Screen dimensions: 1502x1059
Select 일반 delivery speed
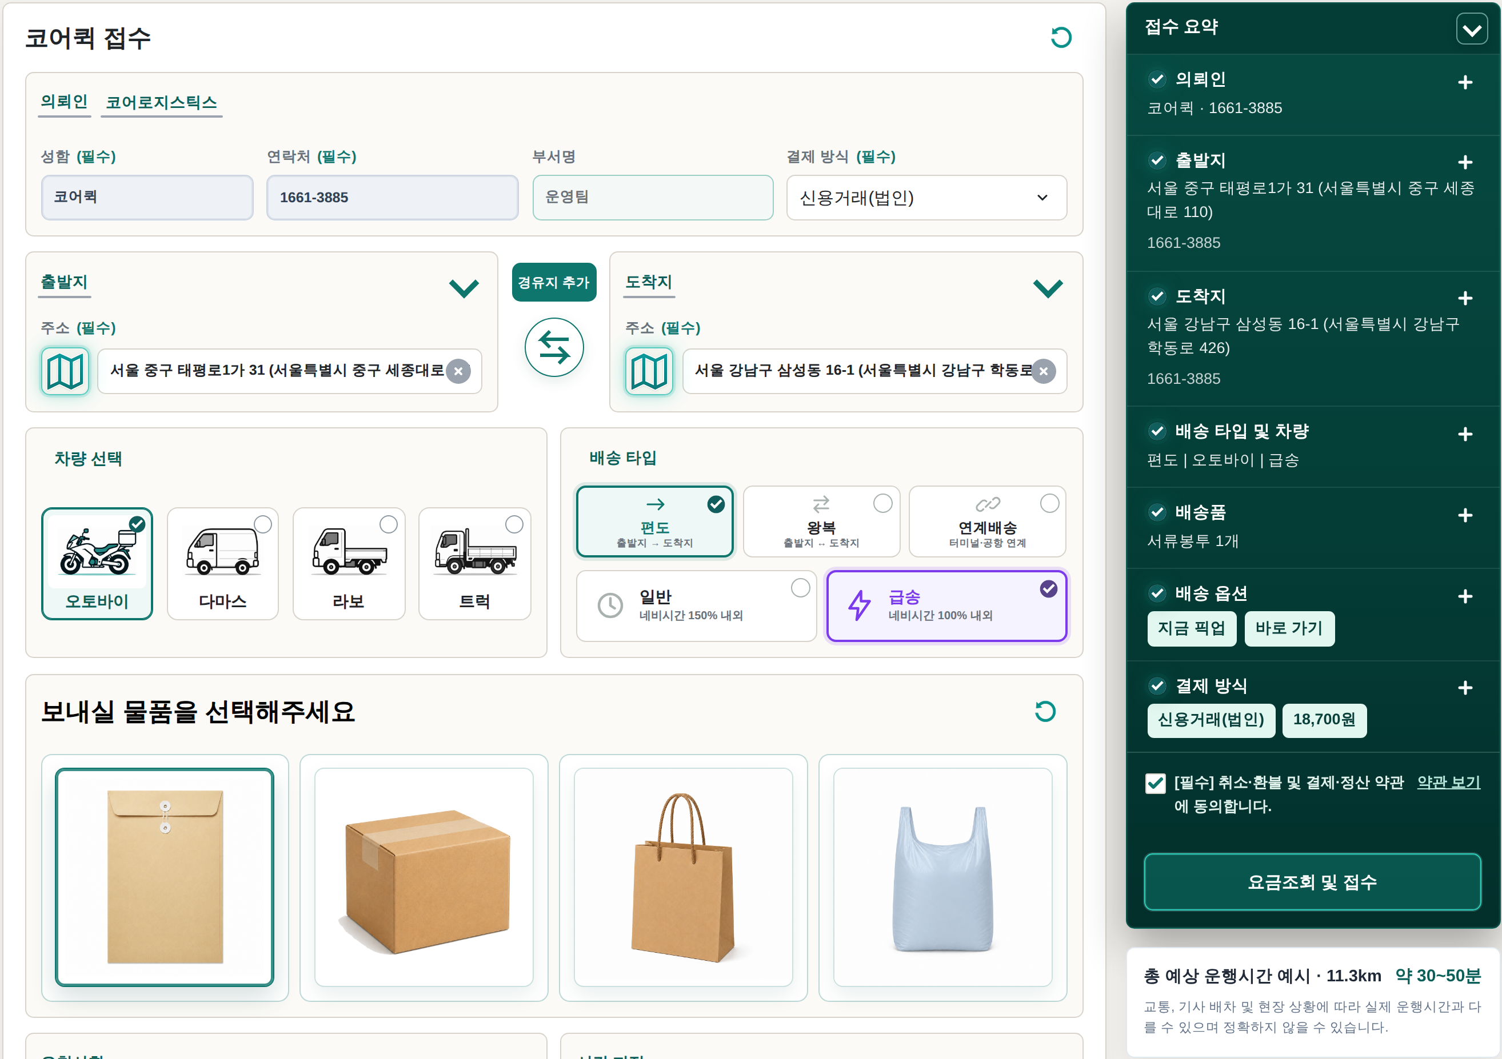point(696,606)
